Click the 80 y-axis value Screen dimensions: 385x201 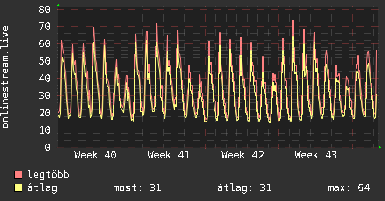(44, 10)
